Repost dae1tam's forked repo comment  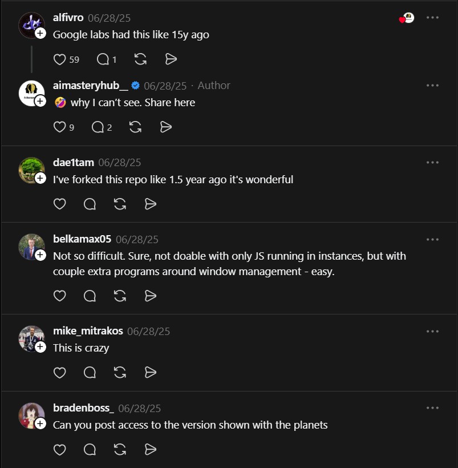[120, 204]
